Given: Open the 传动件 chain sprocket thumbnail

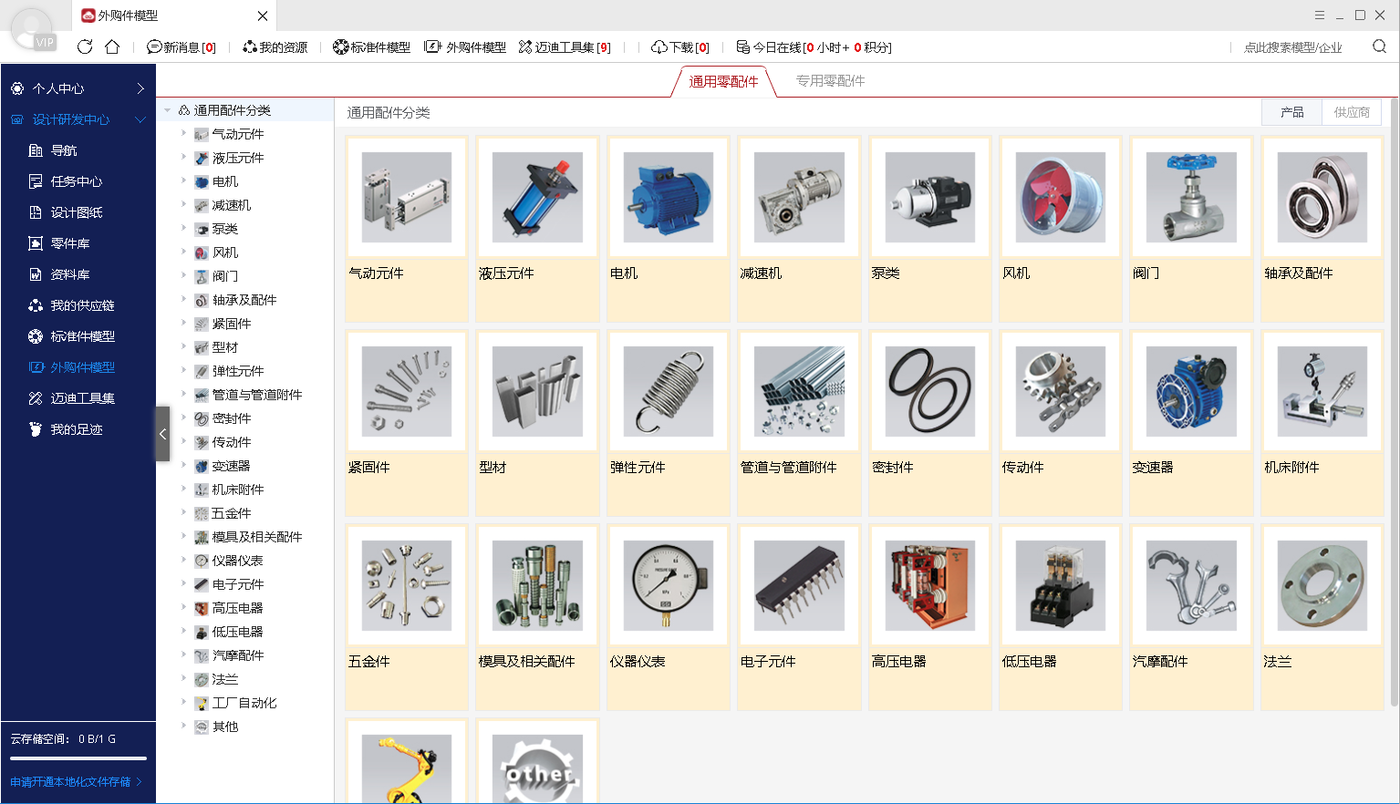Looking at the screenshot, I should pos(1060,392).
